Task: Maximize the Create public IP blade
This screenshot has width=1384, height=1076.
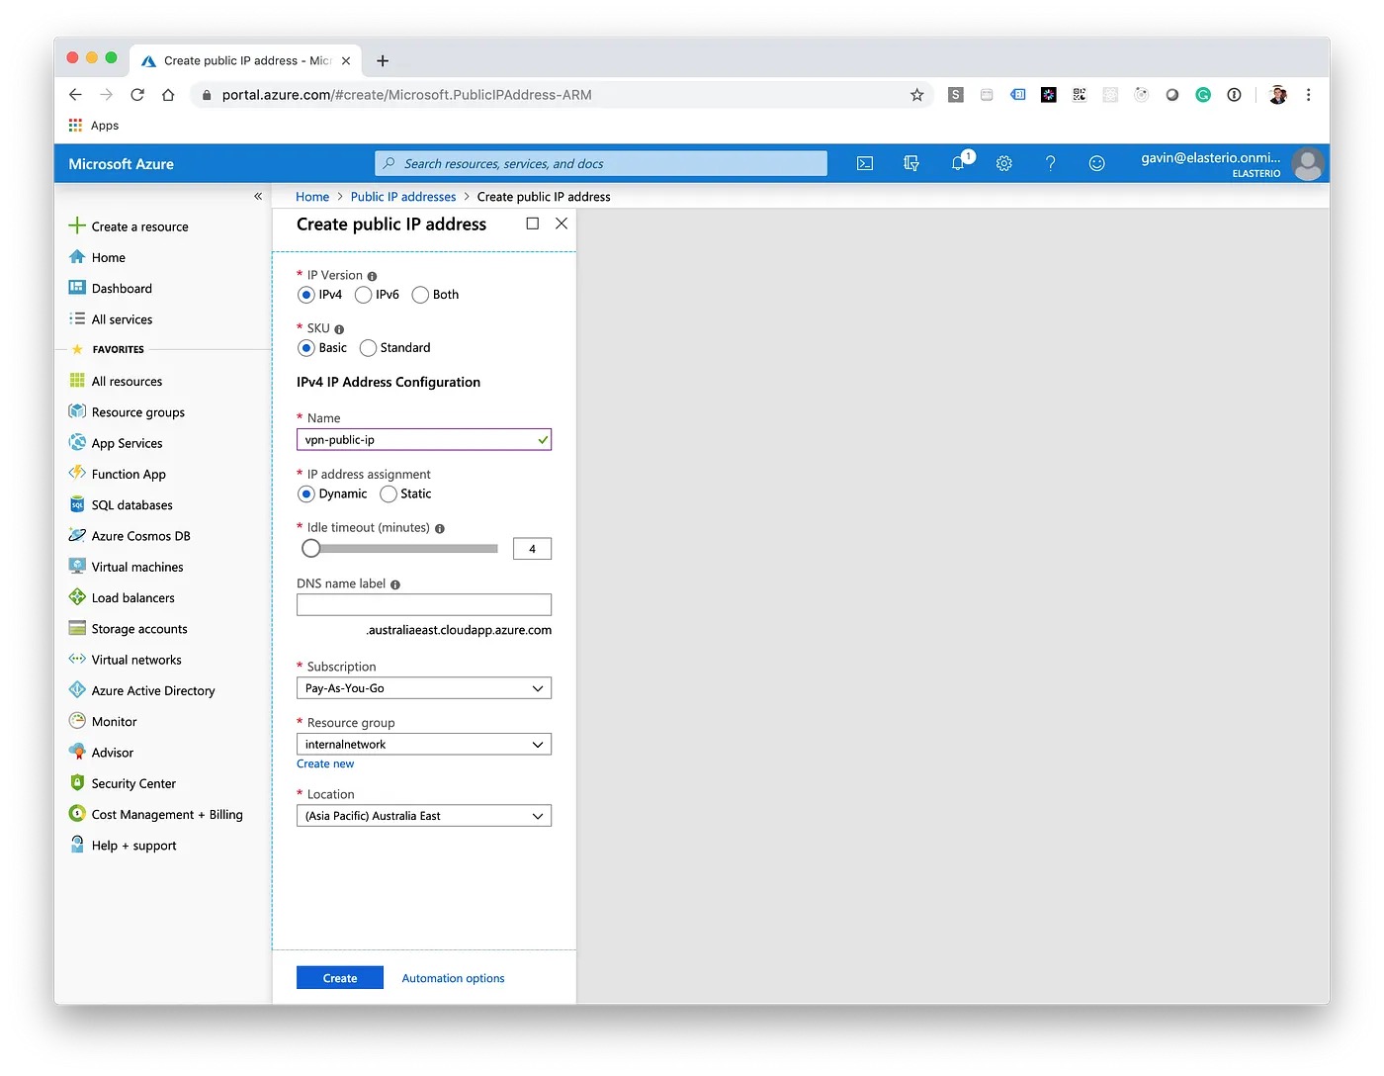Action: pos(533,224)
